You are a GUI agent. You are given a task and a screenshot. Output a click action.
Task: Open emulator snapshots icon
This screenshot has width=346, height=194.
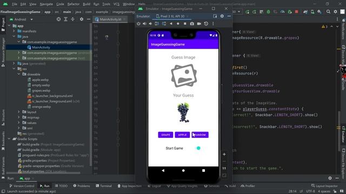[206, 24]
